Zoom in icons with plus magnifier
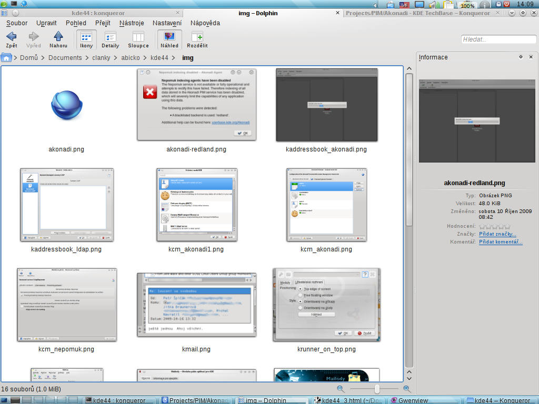This screenshot has width=539, height=404. coord(407,389)
